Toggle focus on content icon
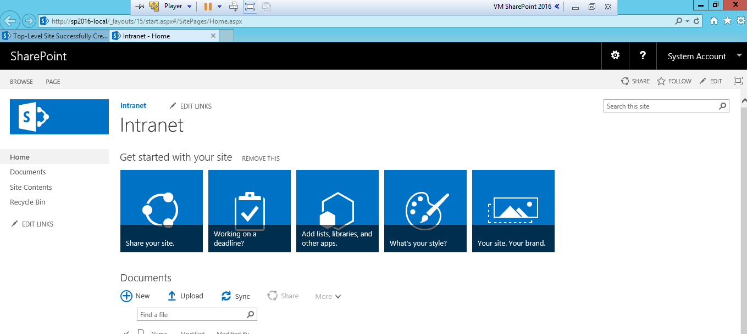 [x=738, y=81]
